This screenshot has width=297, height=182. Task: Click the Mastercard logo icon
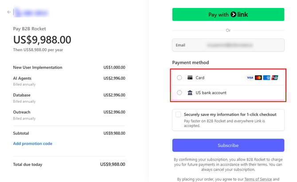(258, 77)
